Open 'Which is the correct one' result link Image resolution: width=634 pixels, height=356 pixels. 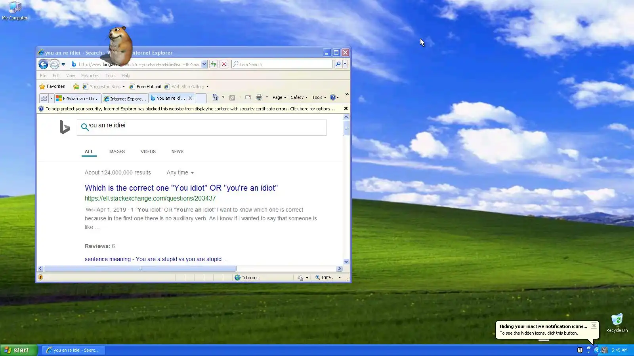point(181,188)
